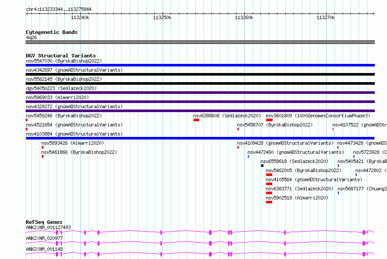Select the nsv4342697 gnomAD variant label

[74, 70]
